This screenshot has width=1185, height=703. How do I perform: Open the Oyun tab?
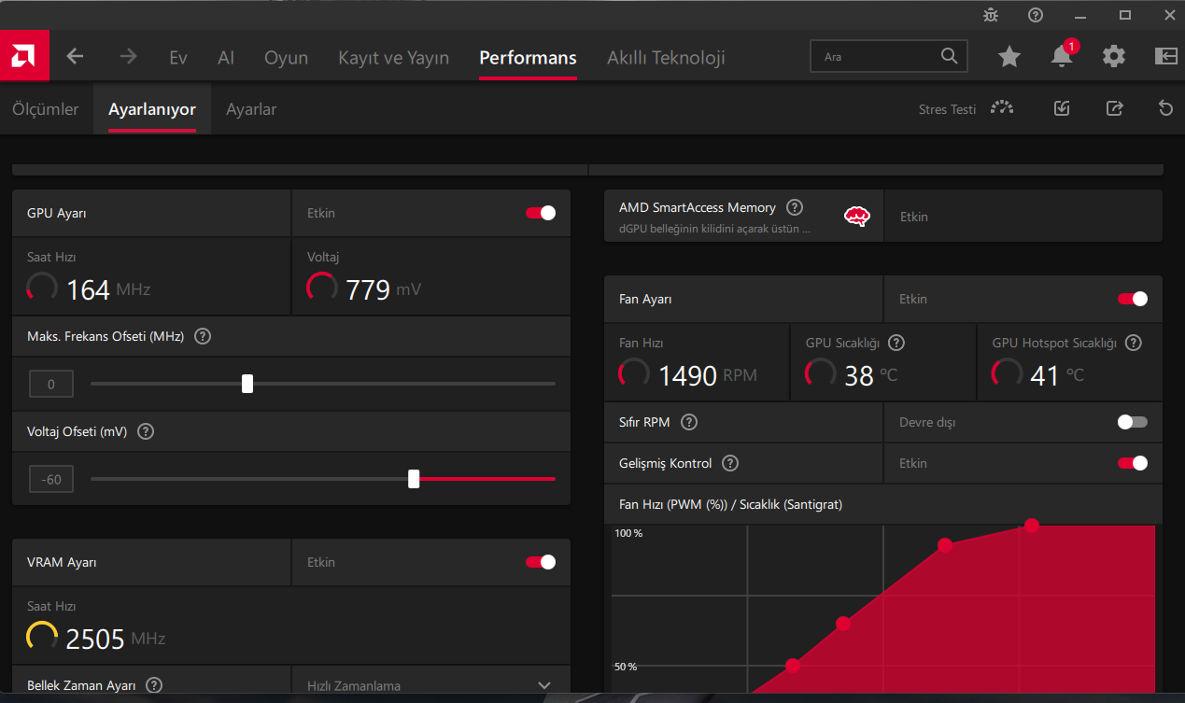286,58
